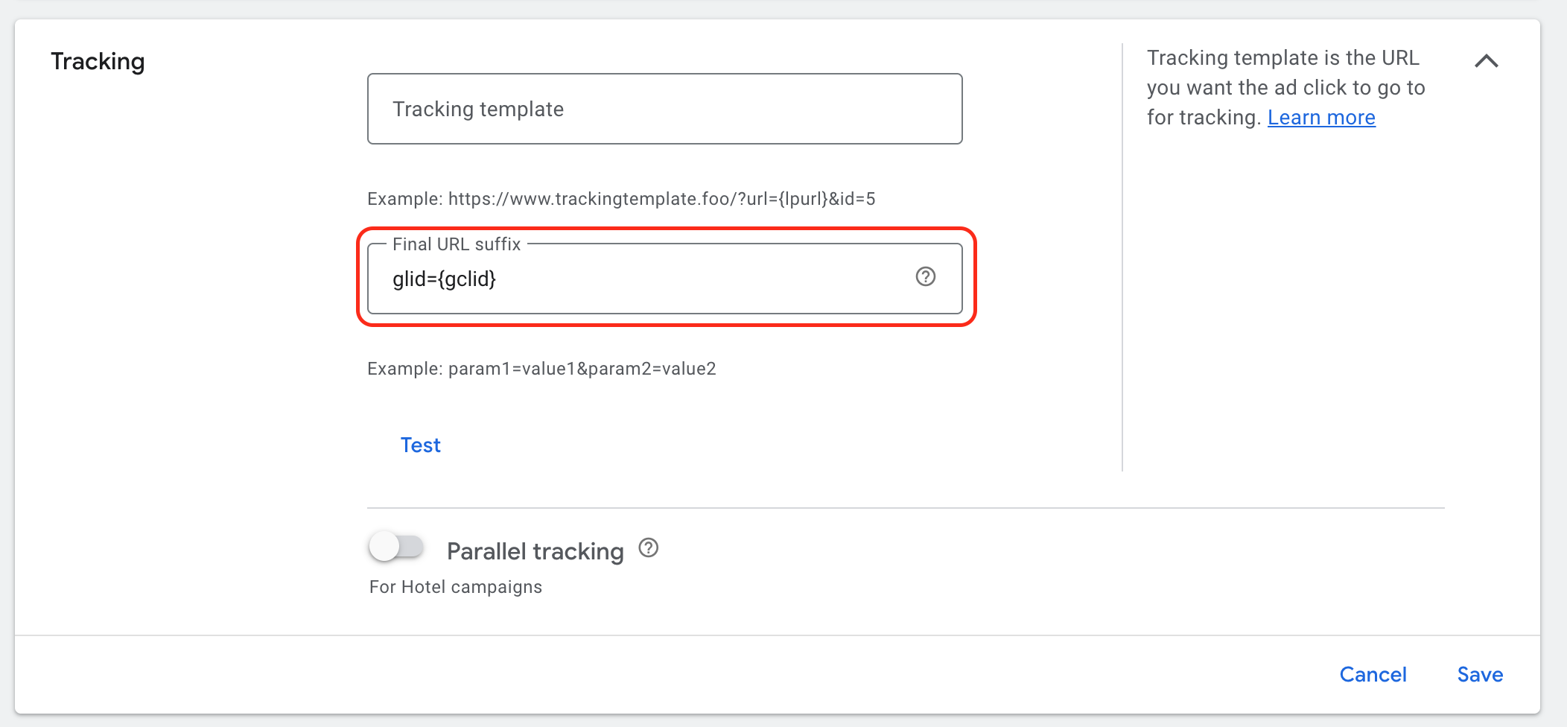The image size is (1567, 727).
Task: Click the 'For Hotel campaigns' caption
Action: (456, 587)
